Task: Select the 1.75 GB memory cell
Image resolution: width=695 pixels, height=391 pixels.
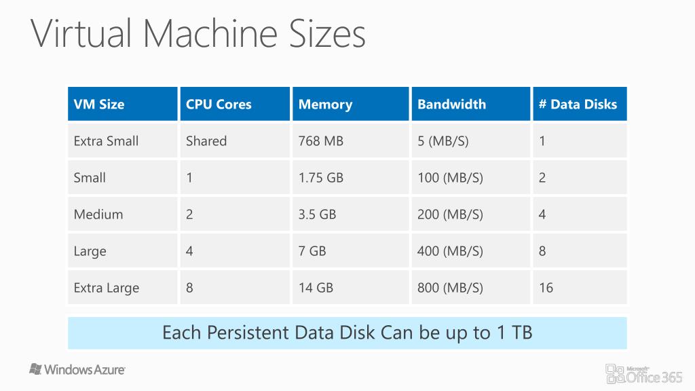Action: coord(351,178)
